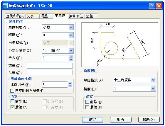Click the 确定 button
The width and height of the screenshot is (165, 126).
tap(92, 120)
